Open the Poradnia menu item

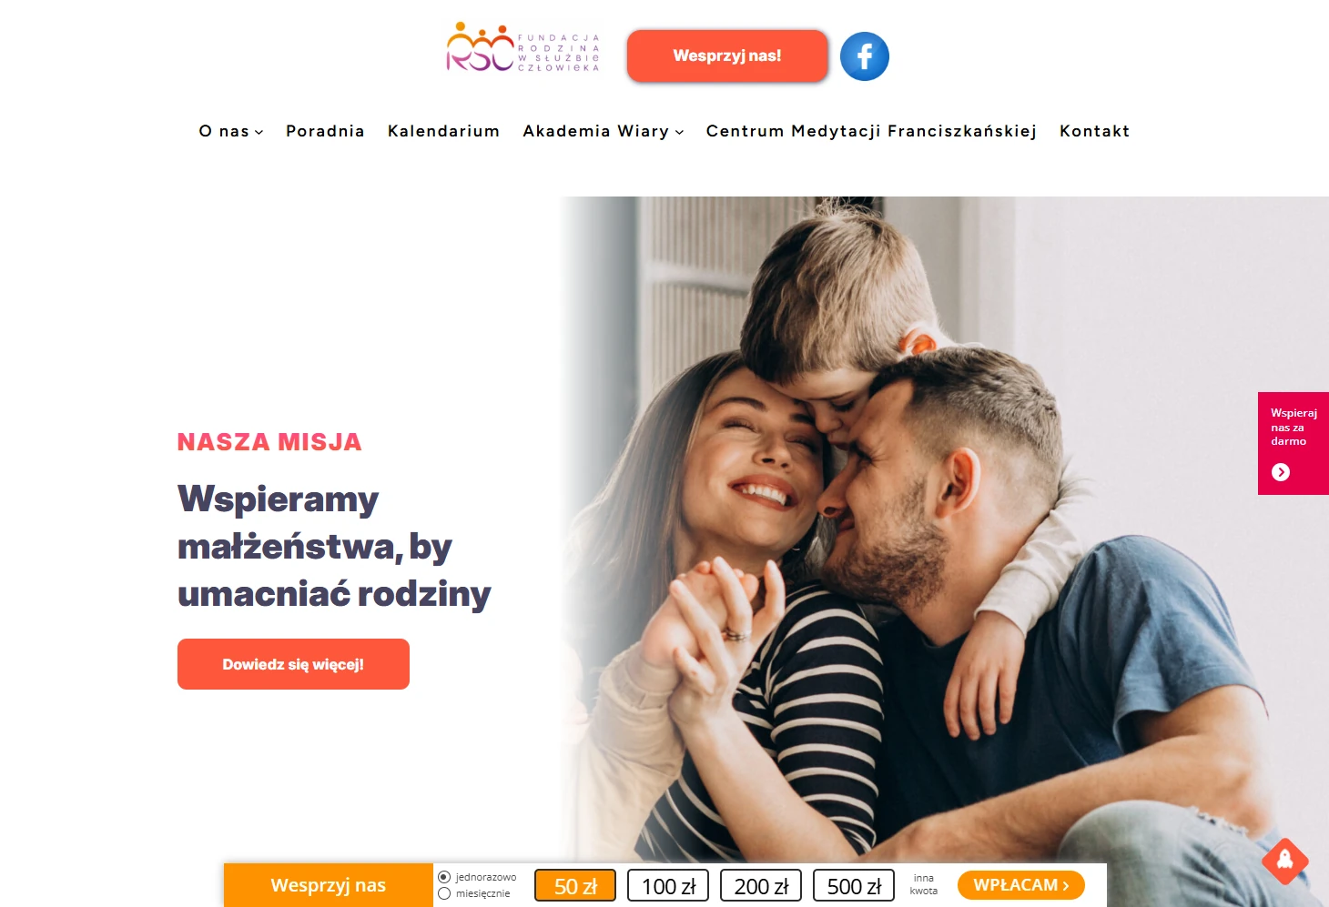tap(325, 131)
